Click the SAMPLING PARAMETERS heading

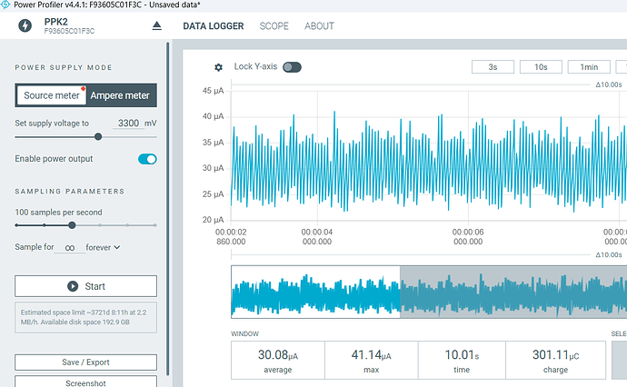70,192
